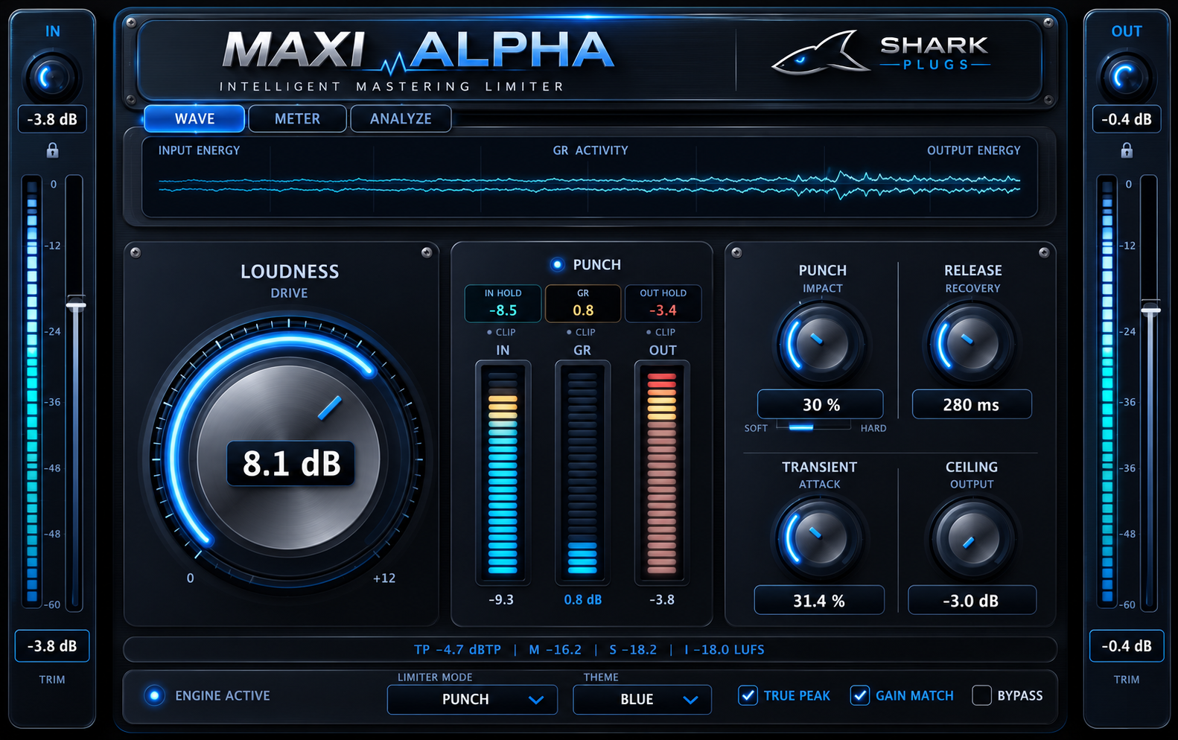1178x740 pixels.
Task: Click the TP -4.7 dBTP reading
Action: (x=457, y=649)
